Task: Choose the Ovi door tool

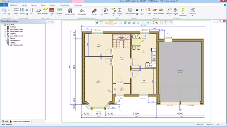Action: point(31,11)
